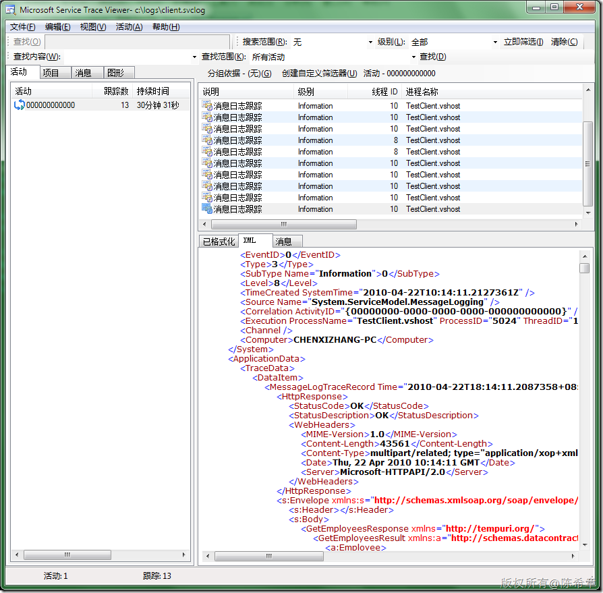Sort by 持续时间 column header

pos(161,91)
